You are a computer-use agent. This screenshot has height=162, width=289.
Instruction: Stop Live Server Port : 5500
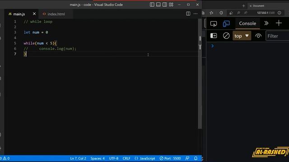(170, 158)
